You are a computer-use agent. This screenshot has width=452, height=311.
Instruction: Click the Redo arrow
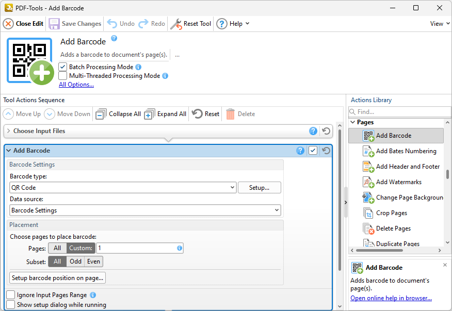coord(143,24)
